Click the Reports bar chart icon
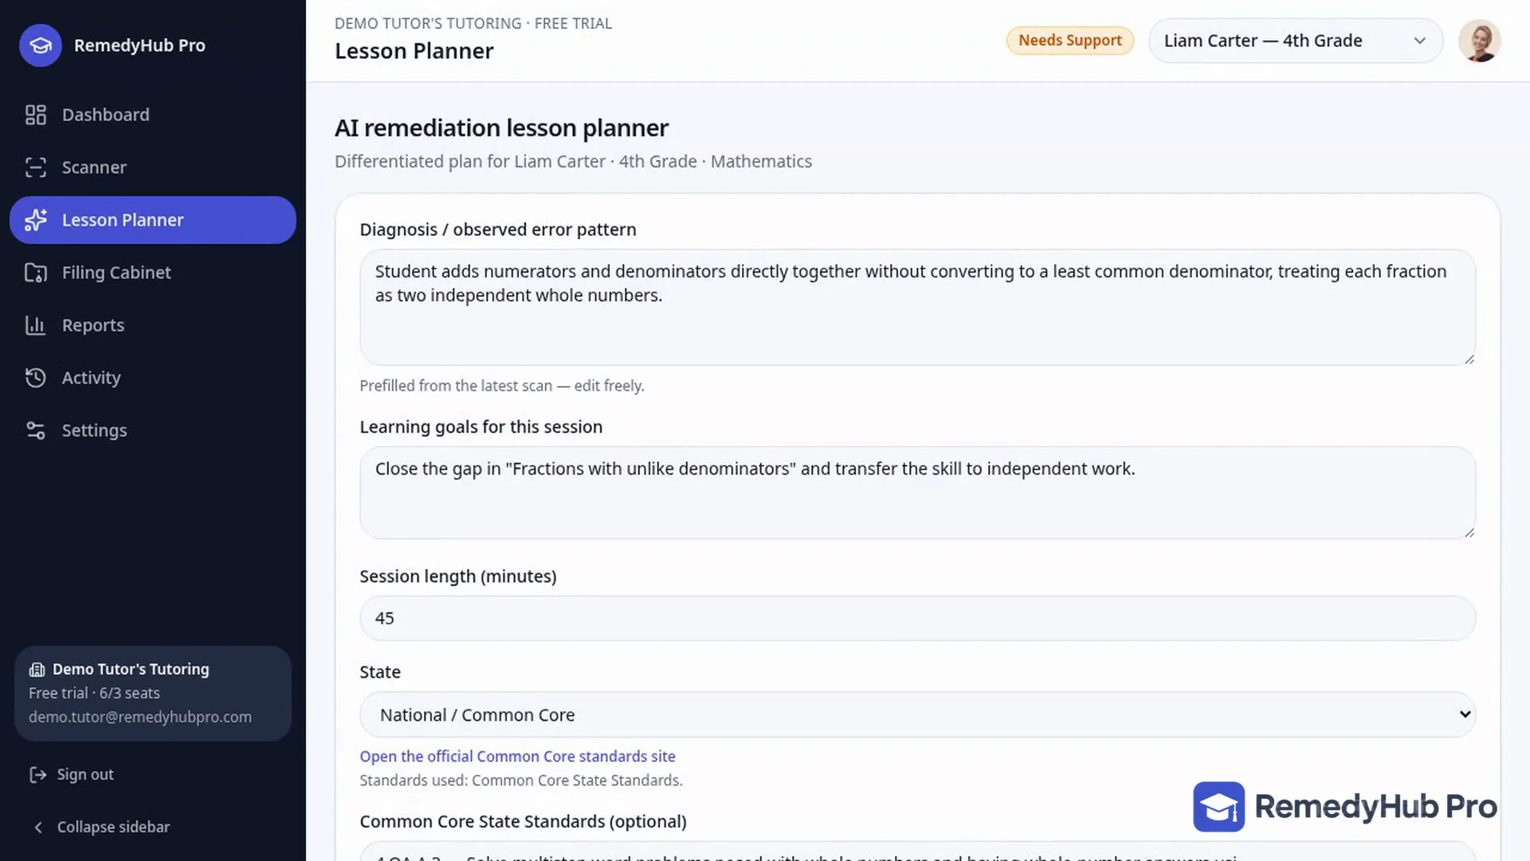The width and height of the screenshot is (1530, 861). pyautogui.click(x=36, y=325)
